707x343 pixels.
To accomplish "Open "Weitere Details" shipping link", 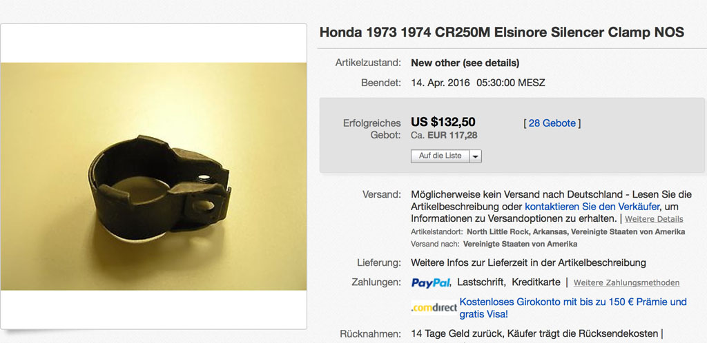I will coord(654,219).
